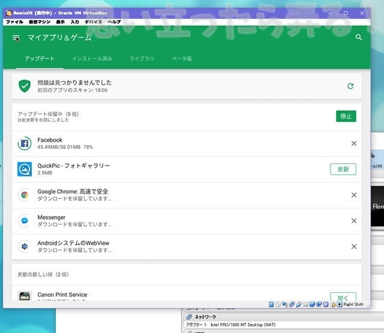Switch to the ベータ版 tab
The width and height of the screenshot is (384, 333).
[181, 59]
